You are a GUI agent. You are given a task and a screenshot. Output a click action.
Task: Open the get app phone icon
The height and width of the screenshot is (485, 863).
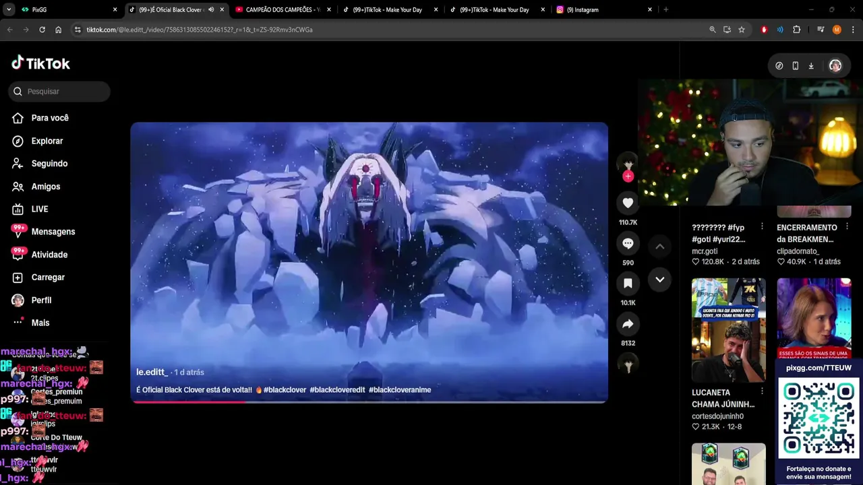coord(796,66)
